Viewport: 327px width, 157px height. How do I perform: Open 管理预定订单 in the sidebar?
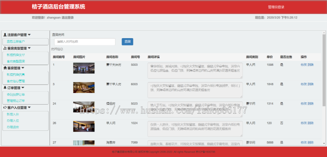coord(16,101)
